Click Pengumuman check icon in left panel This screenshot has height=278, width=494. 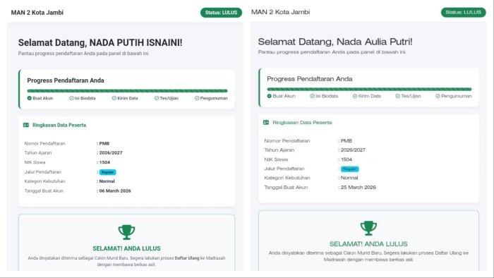pyautogui.click(x=197, y=98)
